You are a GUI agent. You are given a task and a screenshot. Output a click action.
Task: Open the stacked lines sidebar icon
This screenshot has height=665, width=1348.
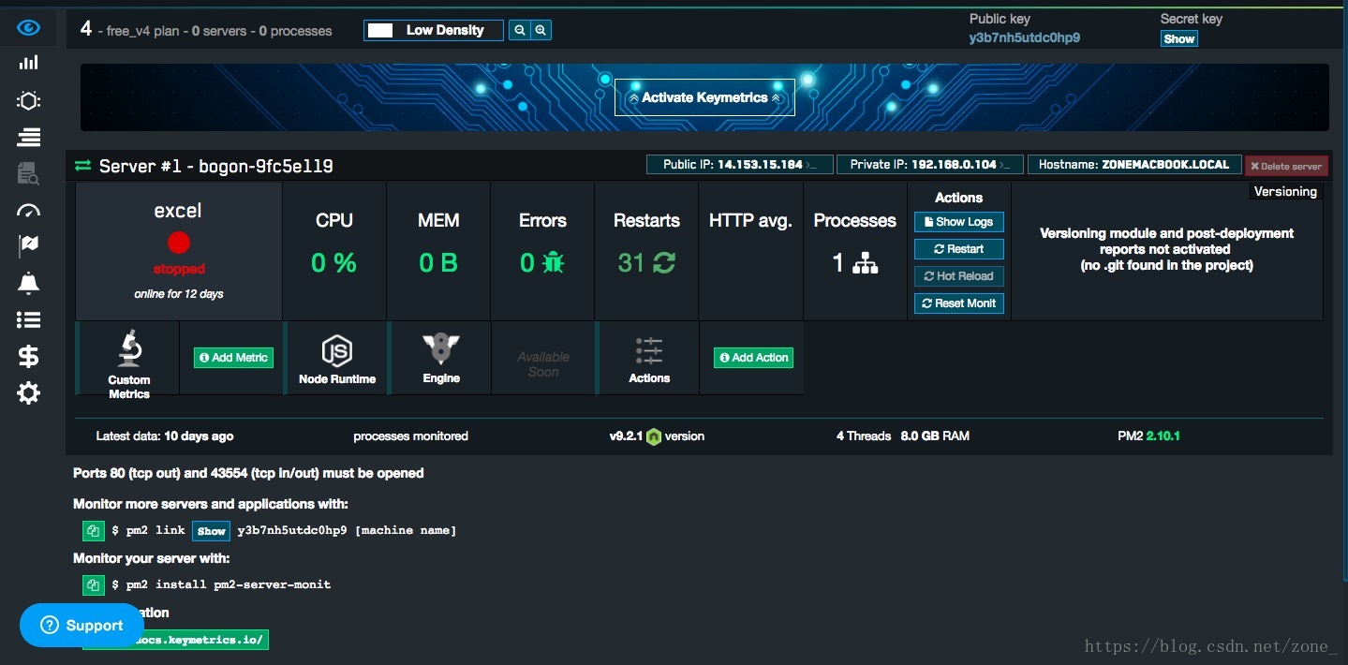pos(29,138)
